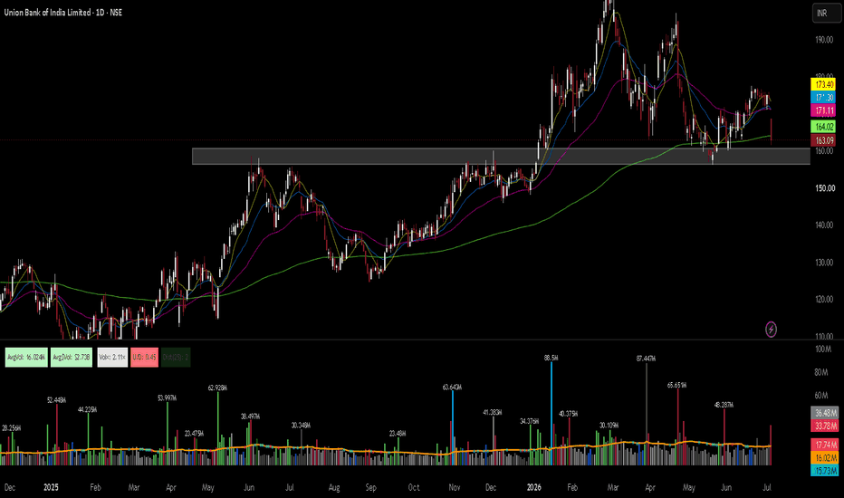Select the green 164.02 price label
The height and width of the screenshot is (498, 844).
pyautogui.click(x=823, y=127)
